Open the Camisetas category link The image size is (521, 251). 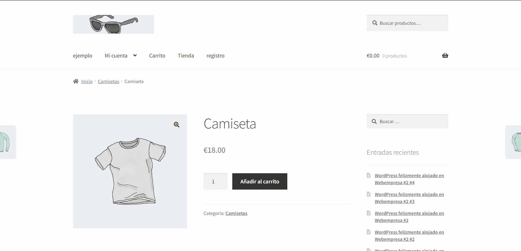click(236, 213)
